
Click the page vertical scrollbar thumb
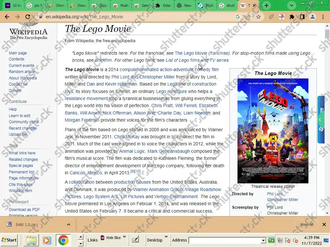point(327,33)
